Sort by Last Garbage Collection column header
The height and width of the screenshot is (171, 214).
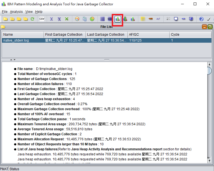coord(106,35)
